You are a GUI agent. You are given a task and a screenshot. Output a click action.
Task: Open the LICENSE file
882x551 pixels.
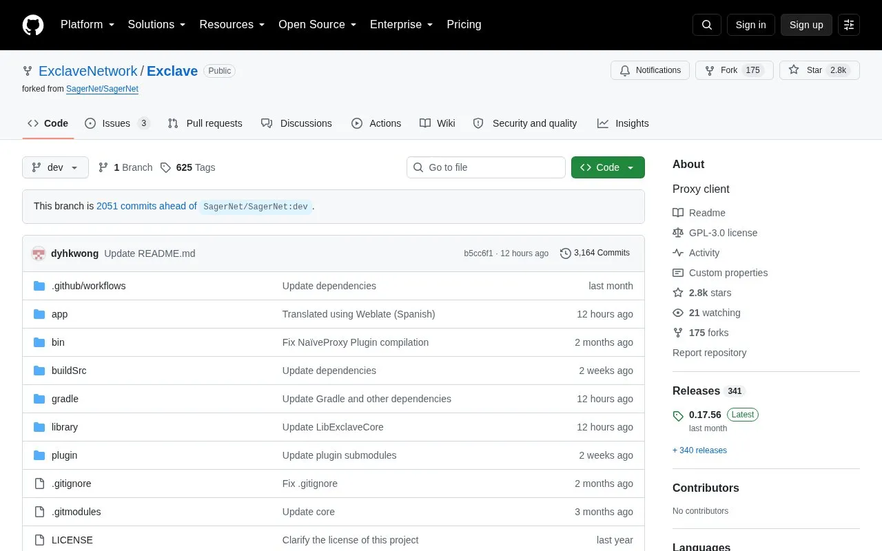[72, 540]
